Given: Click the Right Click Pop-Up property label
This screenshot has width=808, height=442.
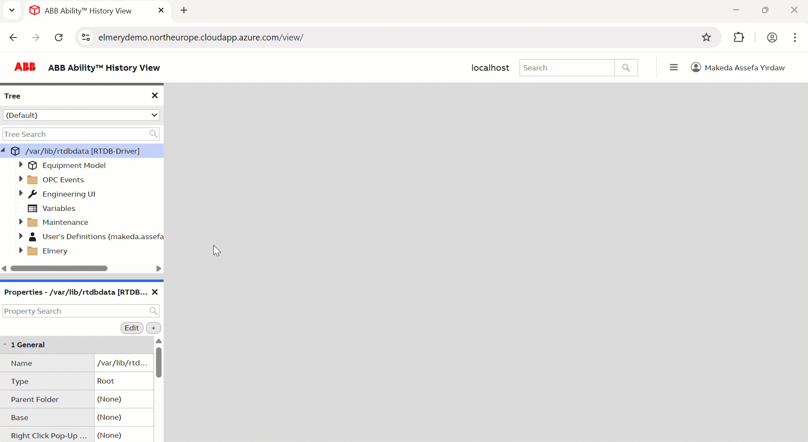Looking at the screenshot, I should [49, 436].
